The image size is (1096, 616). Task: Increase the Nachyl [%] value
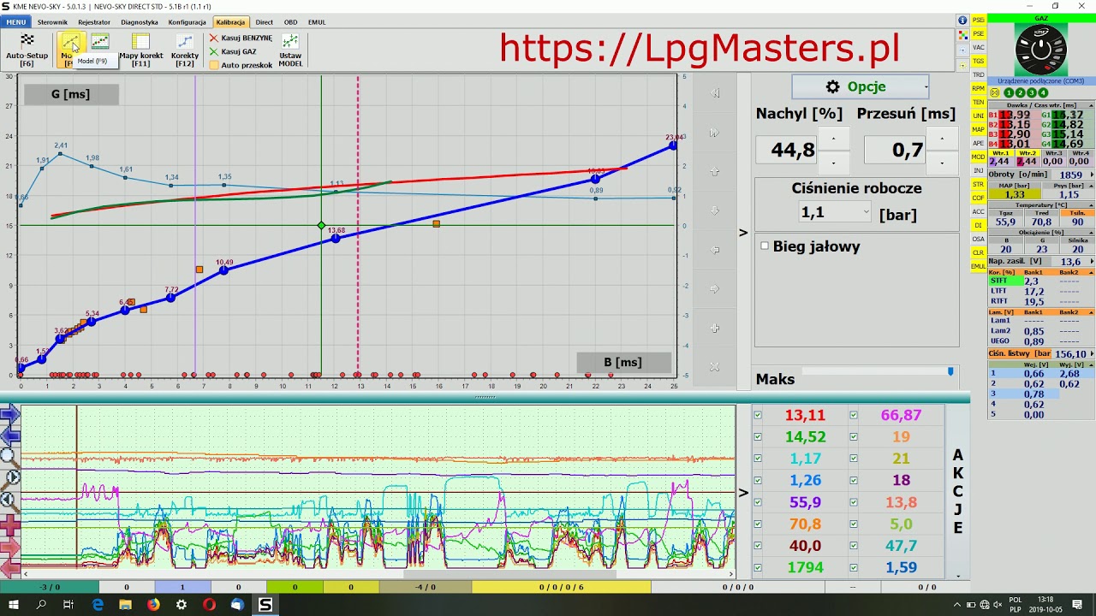833,138
